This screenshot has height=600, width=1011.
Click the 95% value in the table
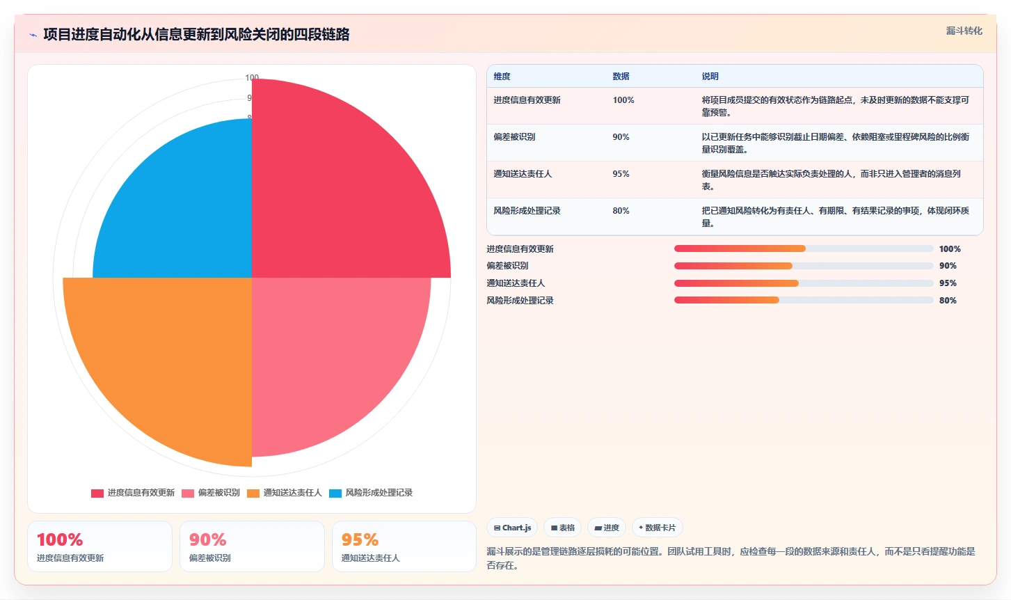tap(621, 174)
